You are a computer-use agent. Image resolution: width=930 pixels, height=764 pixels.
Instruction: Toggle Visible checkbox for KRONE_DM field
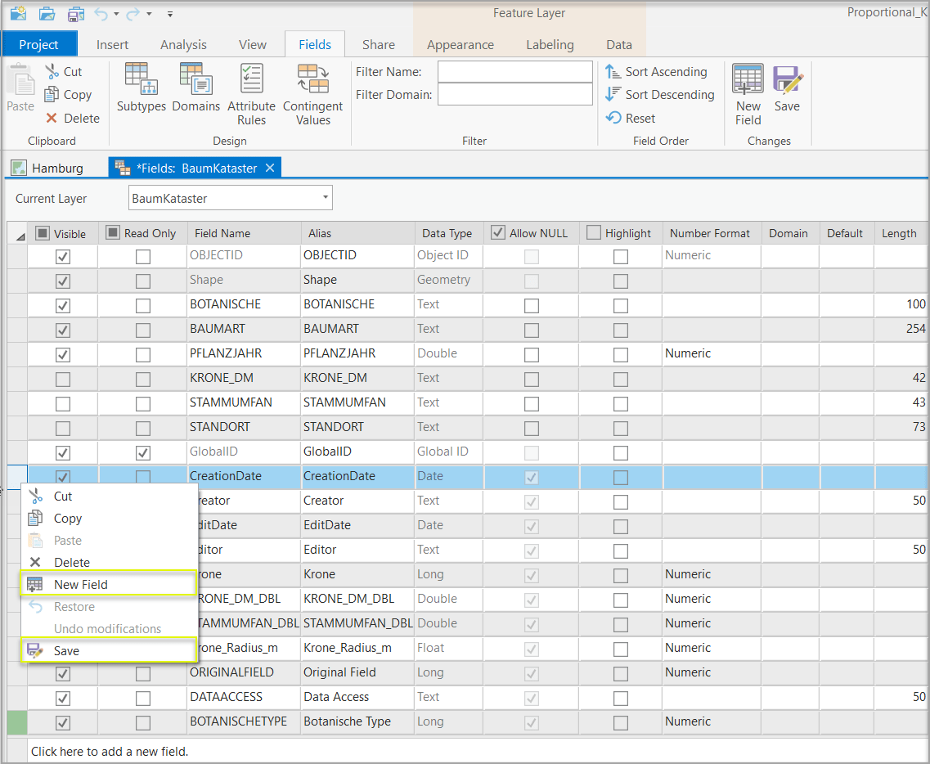point(63,380)
